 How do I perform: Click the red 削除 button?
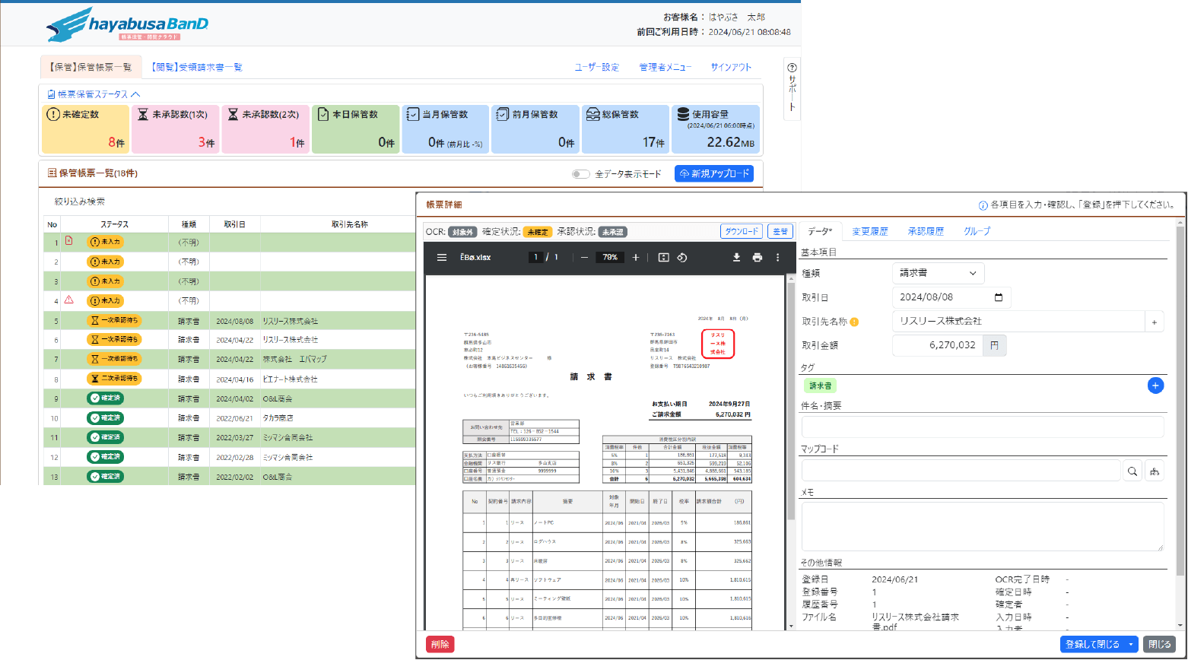pos(440,644)
